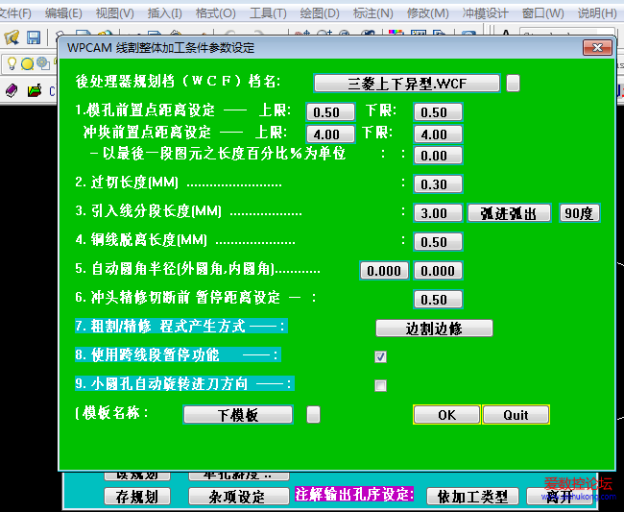Click the gear layer viewport icon
This screenshot has width=624, height=512.
tap(43, 63)
